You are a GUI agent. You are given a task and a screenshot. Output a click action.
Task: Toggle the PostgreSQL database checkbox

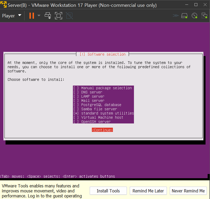76,105
